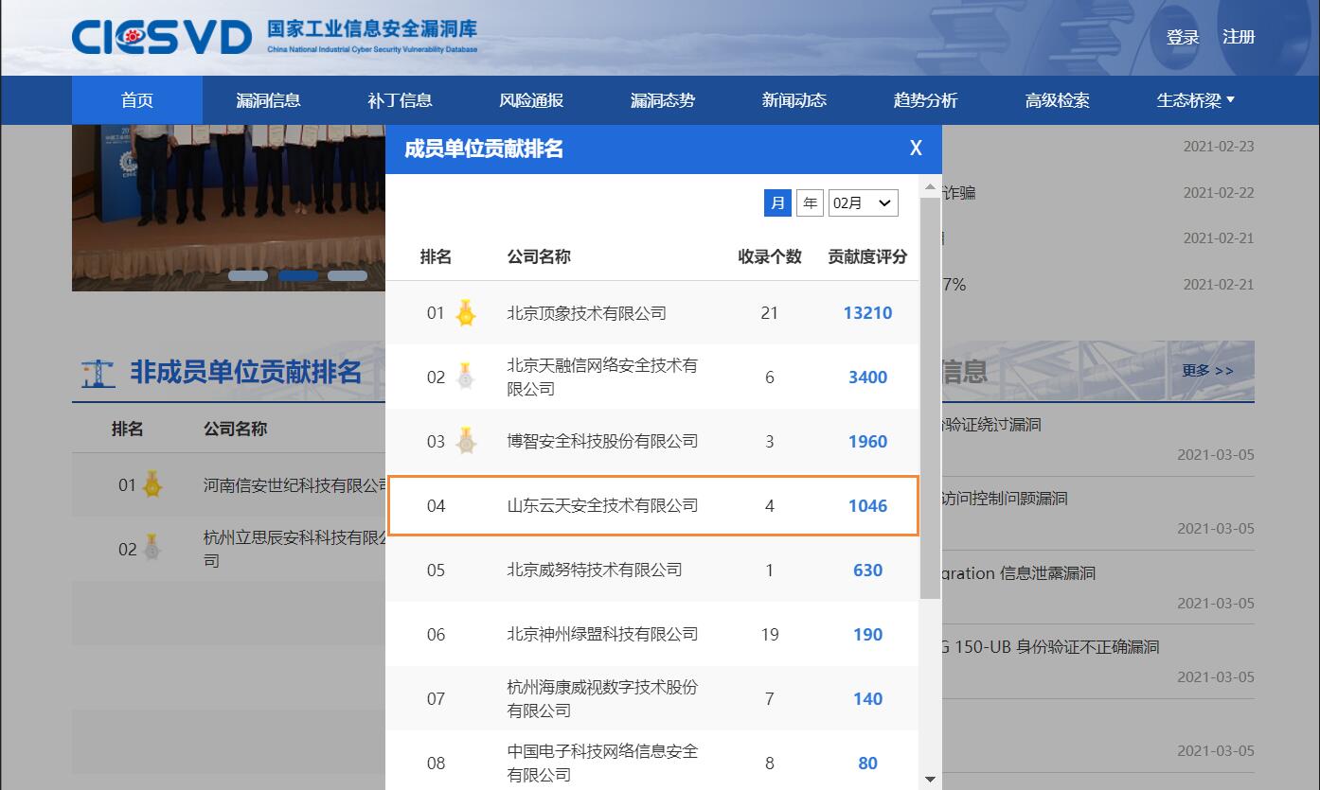
Task: Go to 高级检索 in navigation bar
Action: tap(1057, 100)
